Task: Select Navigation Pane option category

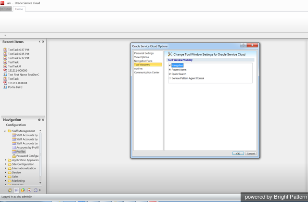Action: coord(143,61)
